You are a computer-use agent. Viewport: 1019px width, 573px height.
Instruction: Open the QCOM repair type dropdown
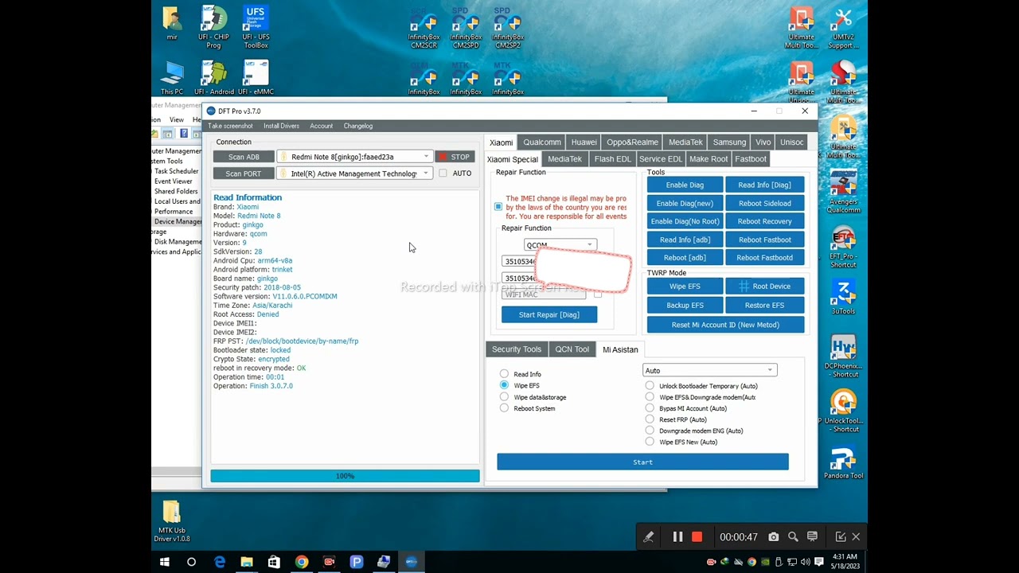[x=560, y=245]
